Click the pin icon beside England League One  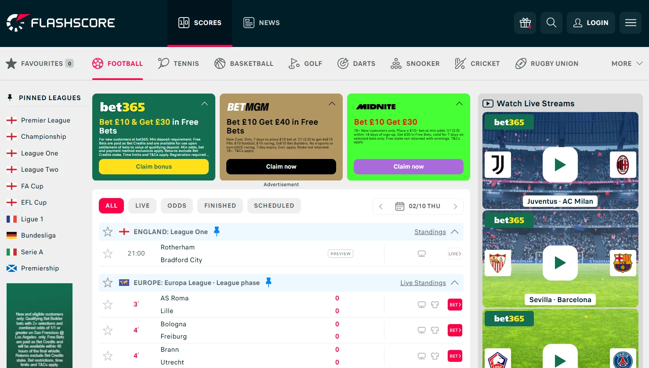pos(217,231)
